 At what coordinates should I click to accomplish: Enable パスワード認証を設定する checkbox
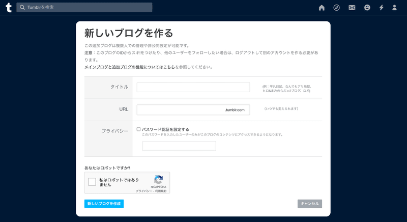(x=138, y=129)
